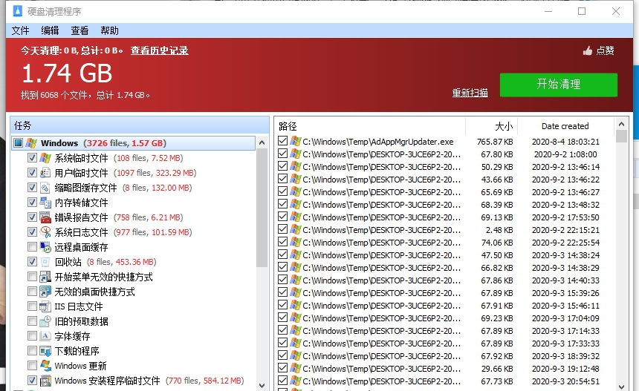Click the 开始清理 button
The image size is (639, 391).
(x=558, y=85)
